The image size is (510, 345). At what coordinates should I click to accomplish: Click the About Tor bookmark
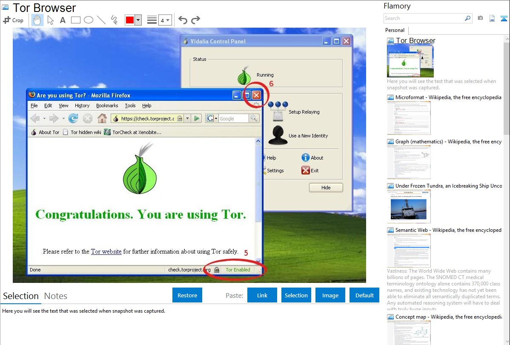(45, 132)
